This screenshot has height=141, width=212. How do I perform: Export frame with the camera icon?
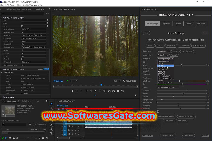point(118,91)
